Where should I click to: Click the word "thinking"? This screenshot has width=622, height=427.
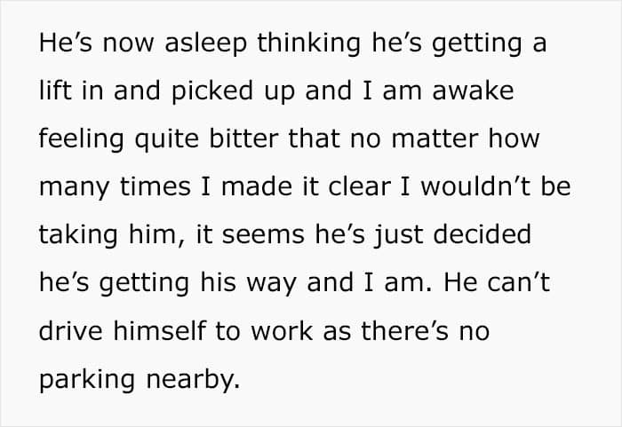[x=309, y=43]
